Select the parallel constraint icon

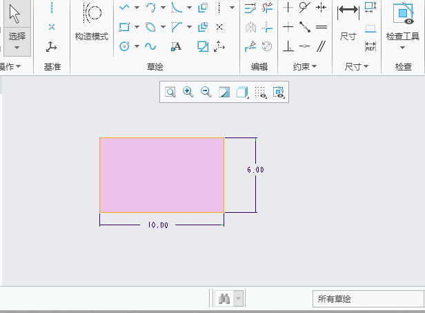[x=322, y=46]
